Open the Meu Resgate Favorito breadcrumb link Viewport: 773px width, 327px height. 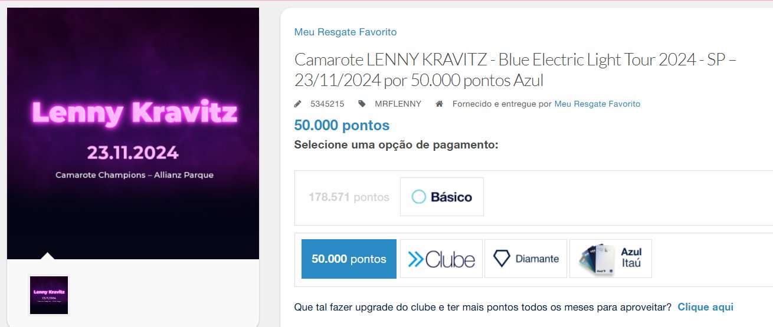click(x=345, y=32)
